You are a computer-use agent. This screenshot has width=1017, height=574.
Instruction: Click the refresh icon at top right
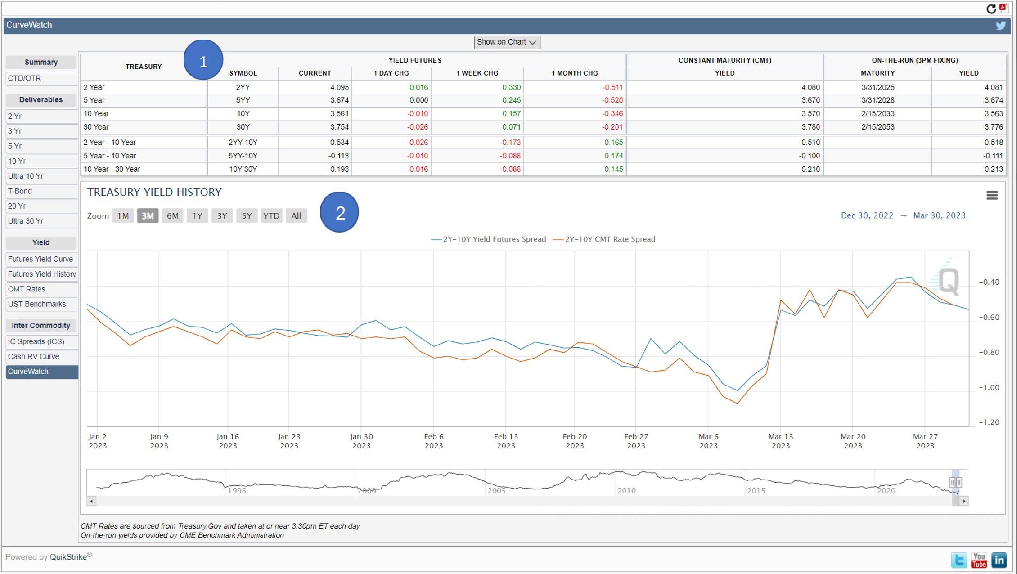click(991, 9)
